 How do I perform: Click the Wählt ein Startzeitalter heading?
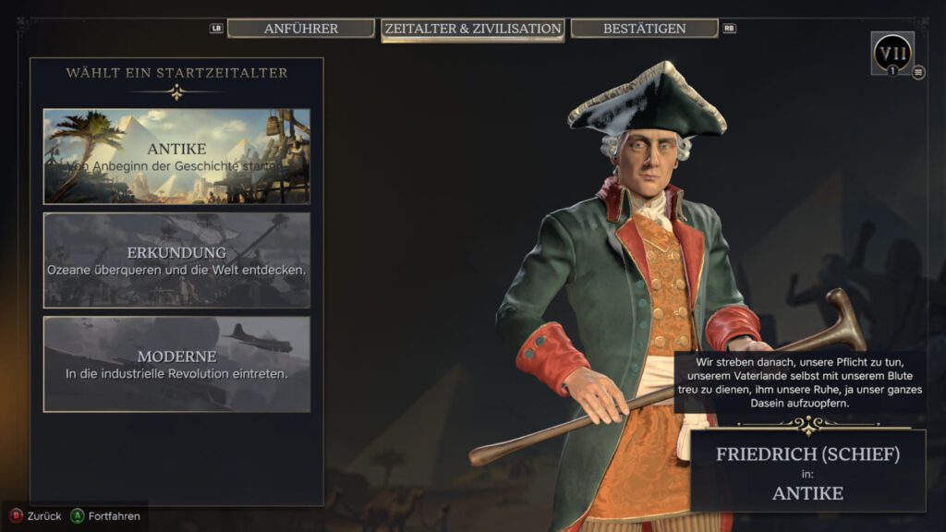(176, 73)
